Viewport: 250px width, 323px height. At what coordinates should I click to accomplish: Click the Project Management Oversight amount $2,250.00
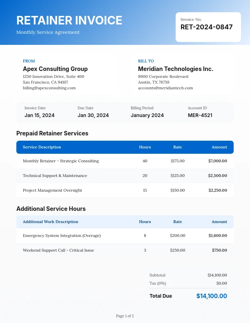[x=217, y=190]
